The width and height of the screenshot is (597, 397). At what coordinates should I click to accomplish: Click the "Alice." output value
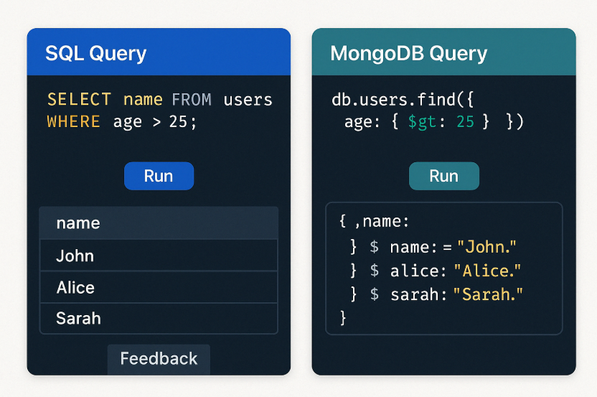(x=487, y=271)
